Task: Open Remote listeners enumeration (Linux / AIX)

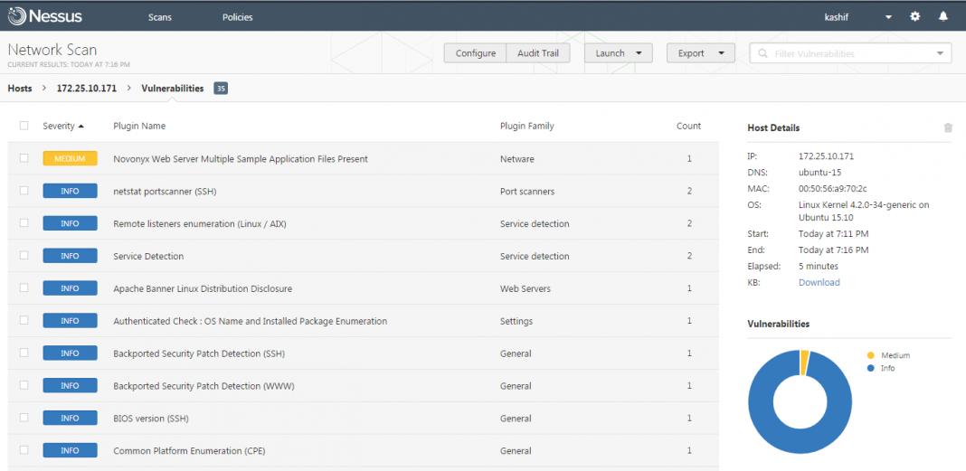Action: (x=200, y=224)
